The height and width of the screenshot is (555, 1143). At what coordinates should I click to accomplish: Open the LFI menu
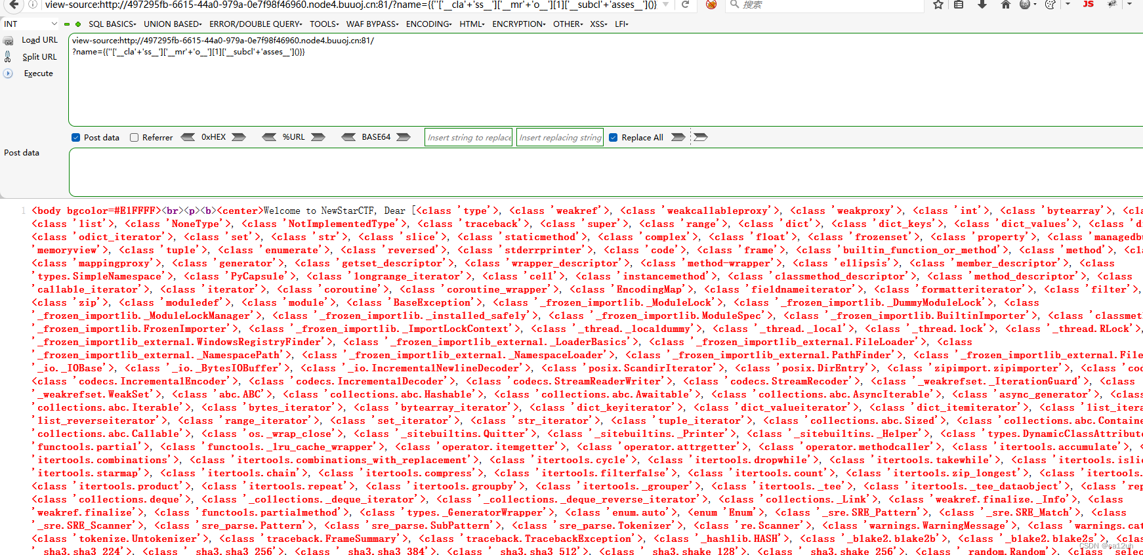pos(621,24)
